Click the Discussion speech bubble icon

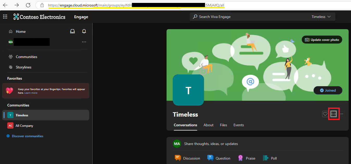pyautogui.click(x=178, y=158)
